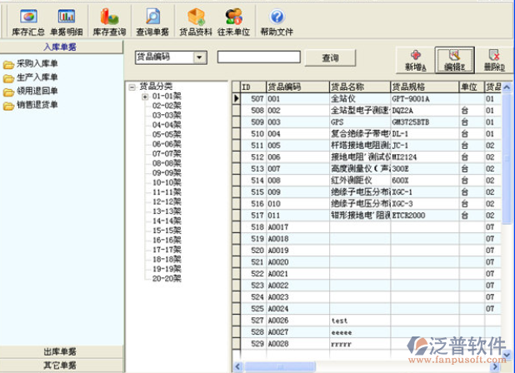This screenshot has height=373, width=515.
Task: Click the 单据明细 document details icon
Action: coord(67,22)
